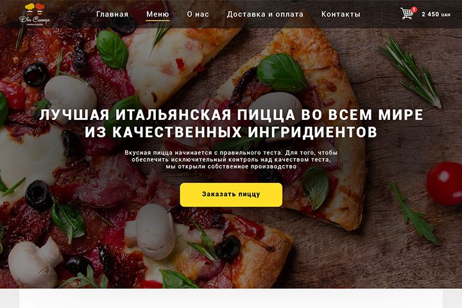This screenshot has width=462, height=308.
Task: Click the 'Два Сеньора' script logo text
Action: 35,20
